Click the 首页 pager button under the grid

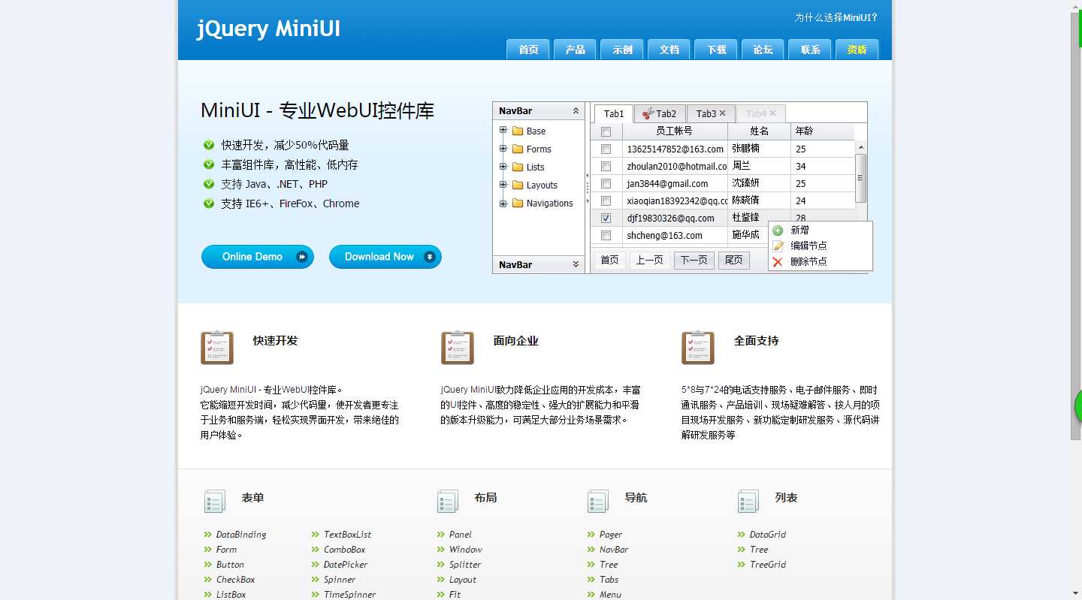pyautogui.click(x=609, y=260)
